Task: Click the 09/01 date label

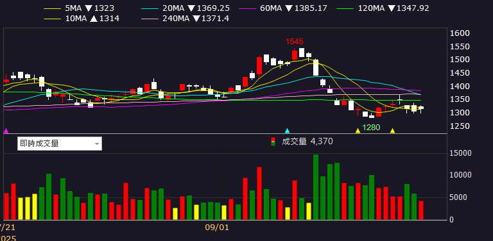Action: (217, 228)
